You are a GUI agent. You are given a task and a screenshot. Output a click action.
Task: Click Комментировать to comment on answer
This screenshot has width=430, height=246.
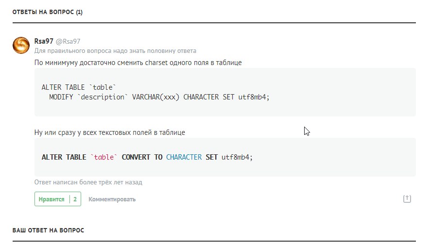[112, 199]
